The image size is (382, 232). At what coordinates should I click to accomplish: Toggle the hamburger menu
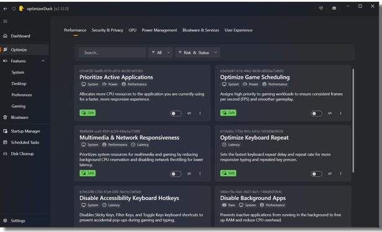click(5, 22)
